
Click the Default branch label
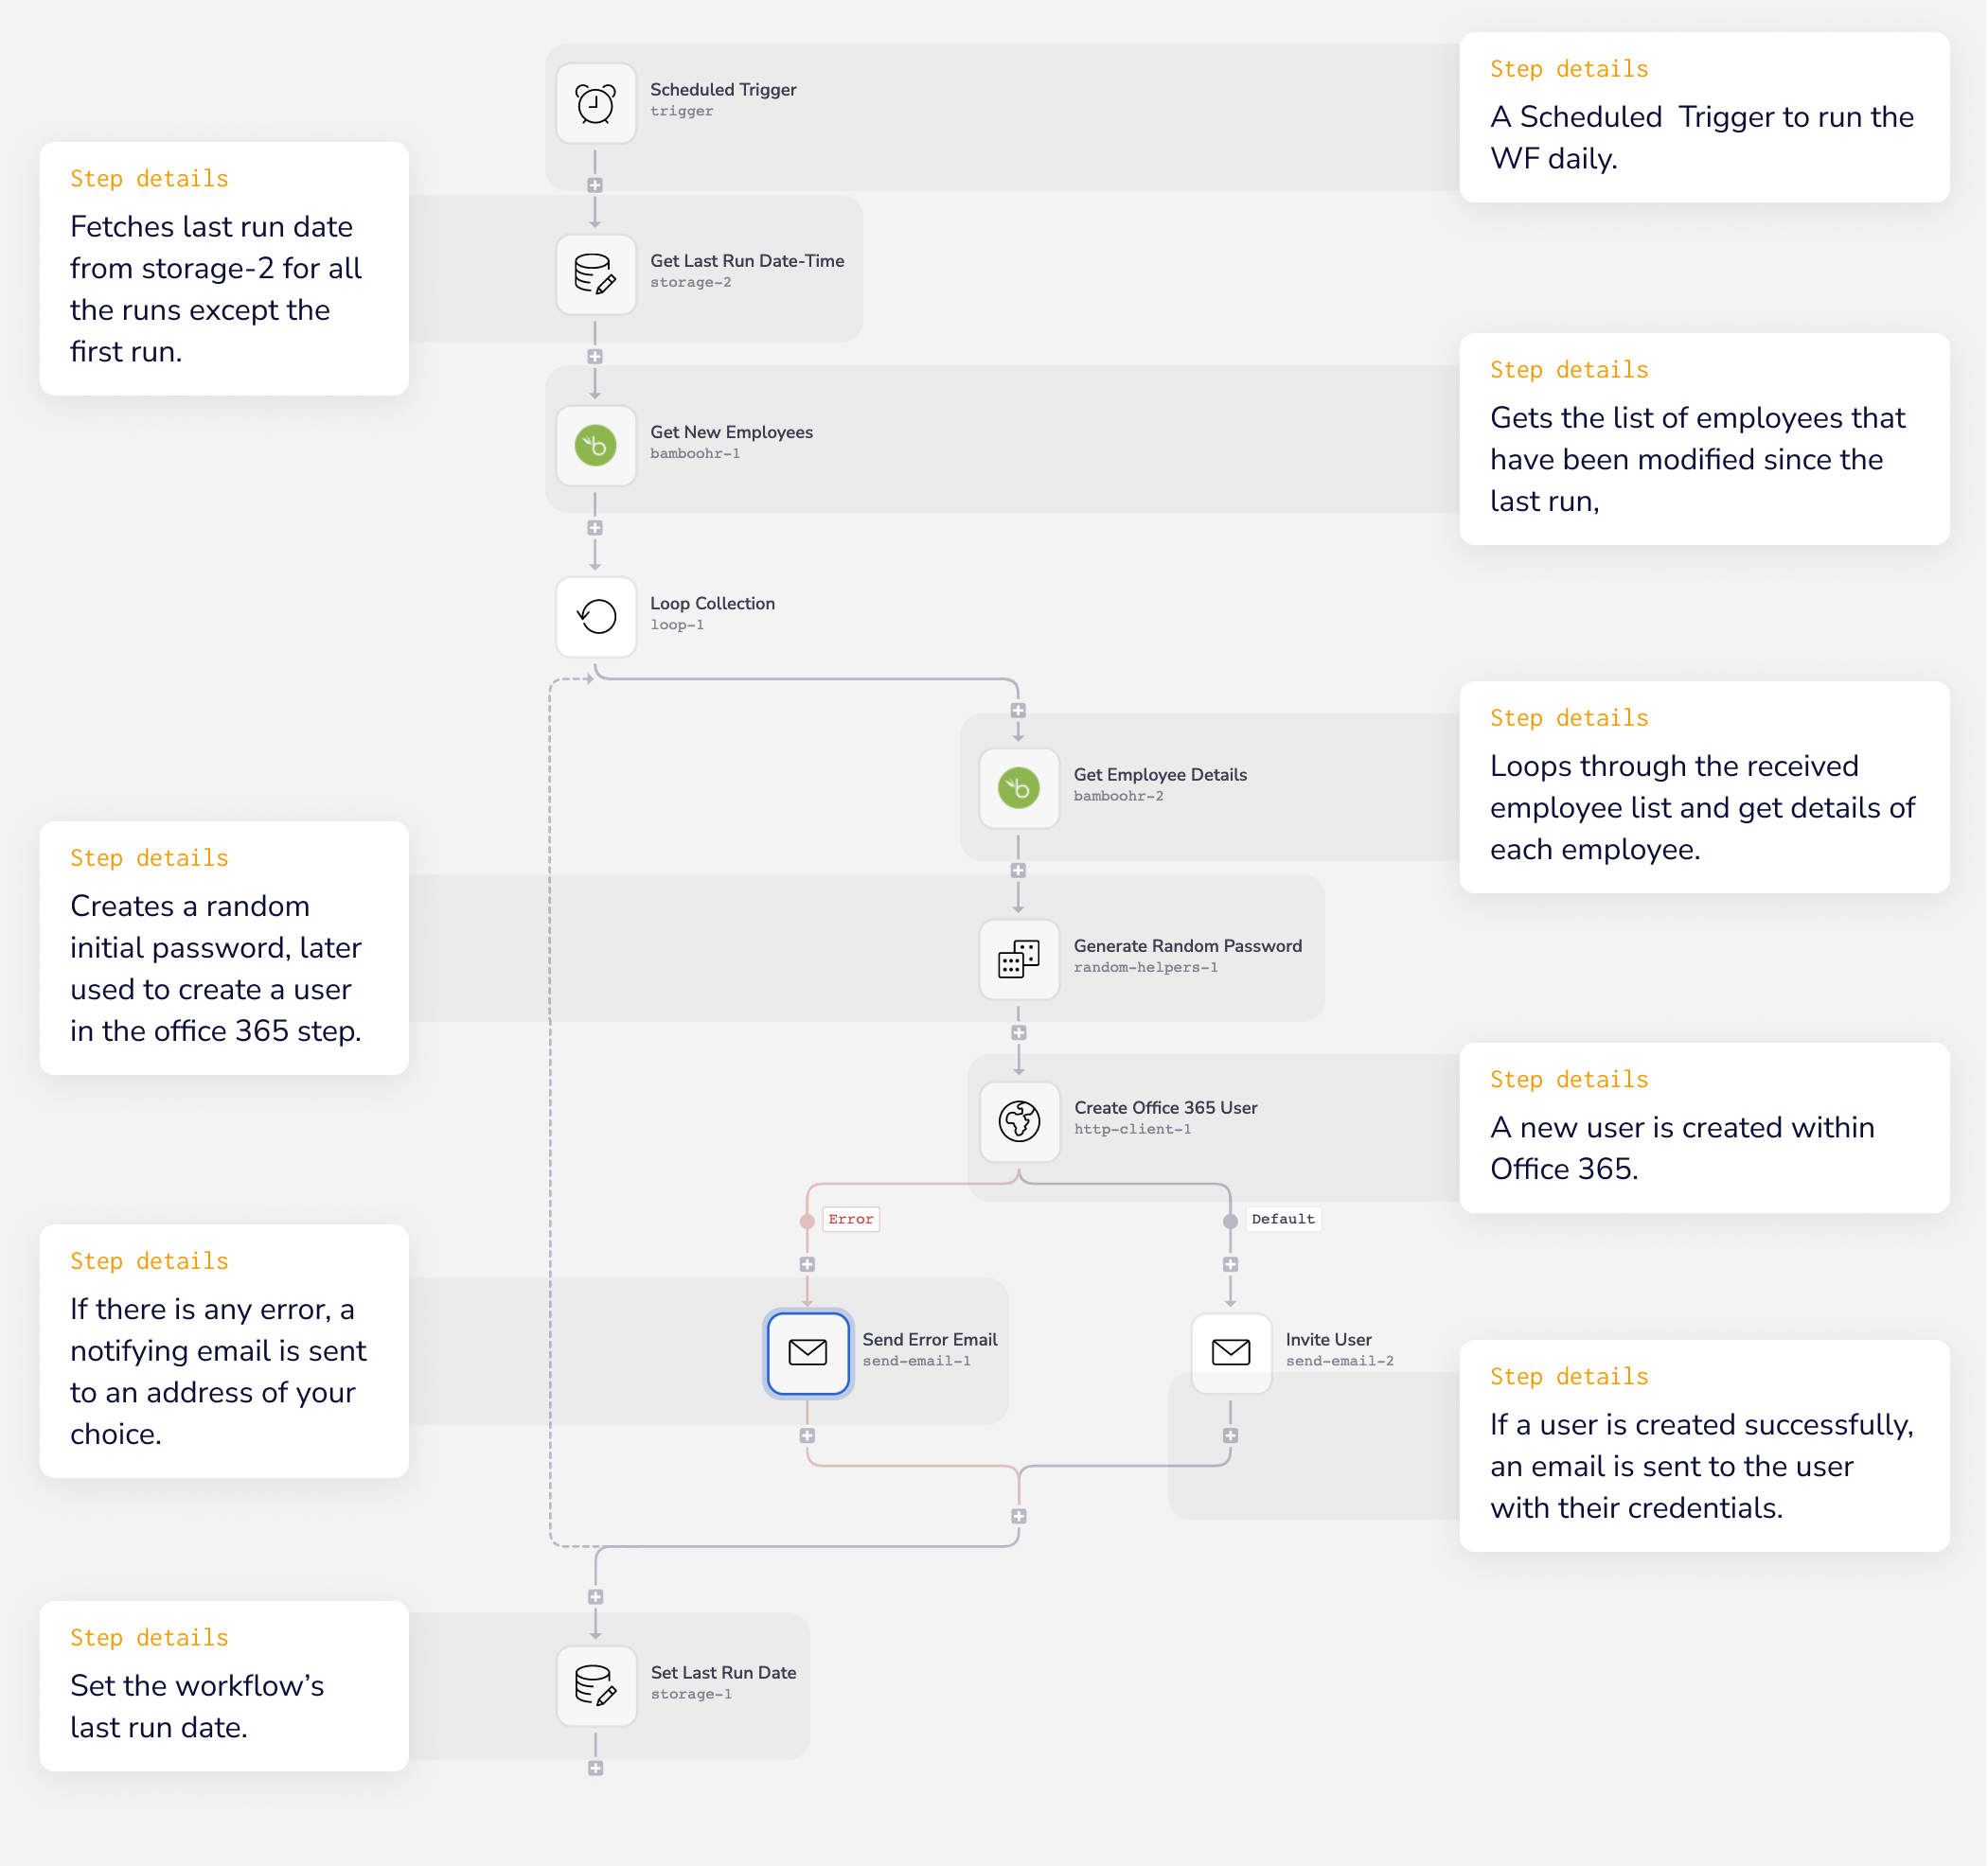(1282, 1220)
